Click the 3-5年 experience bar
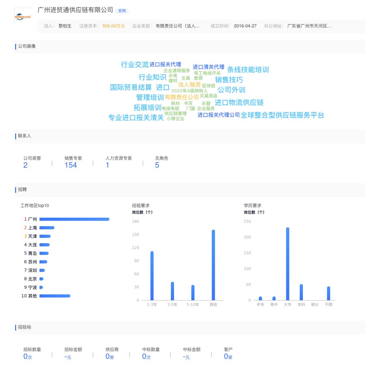 pyautogui.click(x=172, y=291)
